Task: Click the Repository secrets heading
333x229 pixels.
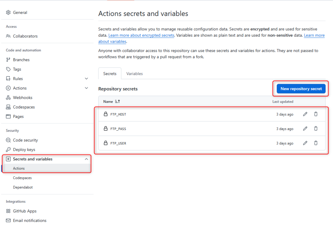Action: [118, 89]
